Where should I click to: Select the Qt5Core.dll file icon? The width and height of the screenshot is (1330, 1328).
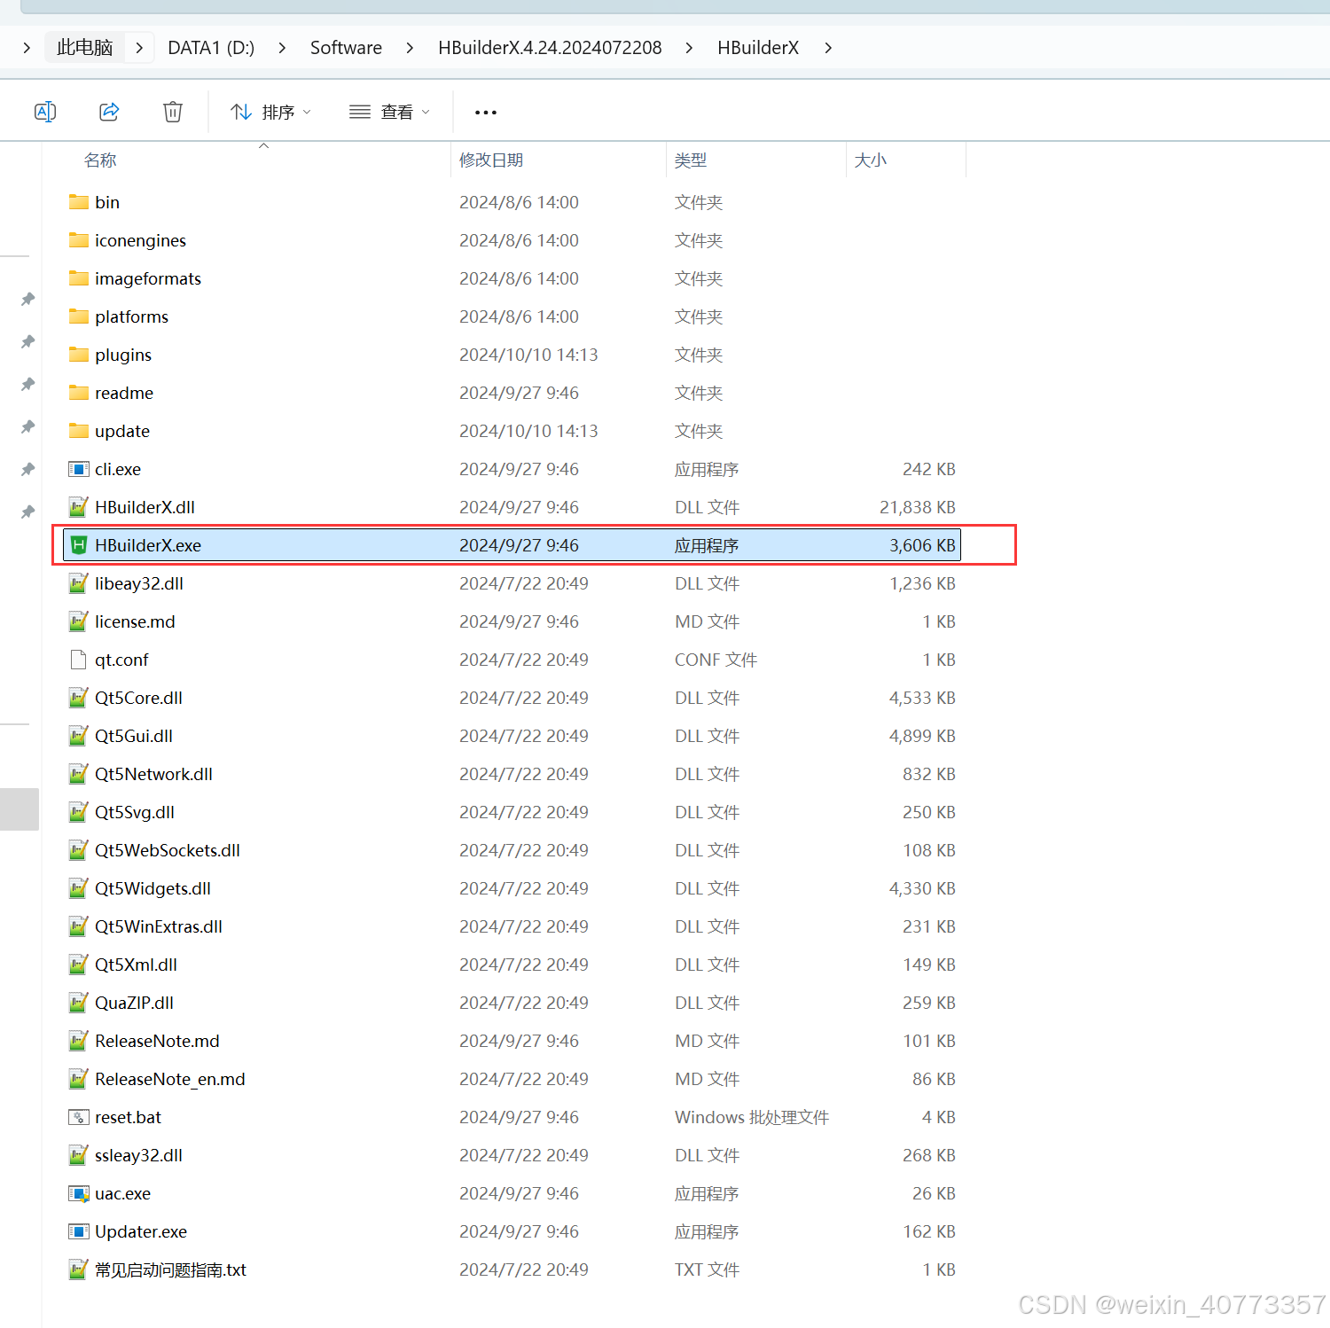[79, 698]
